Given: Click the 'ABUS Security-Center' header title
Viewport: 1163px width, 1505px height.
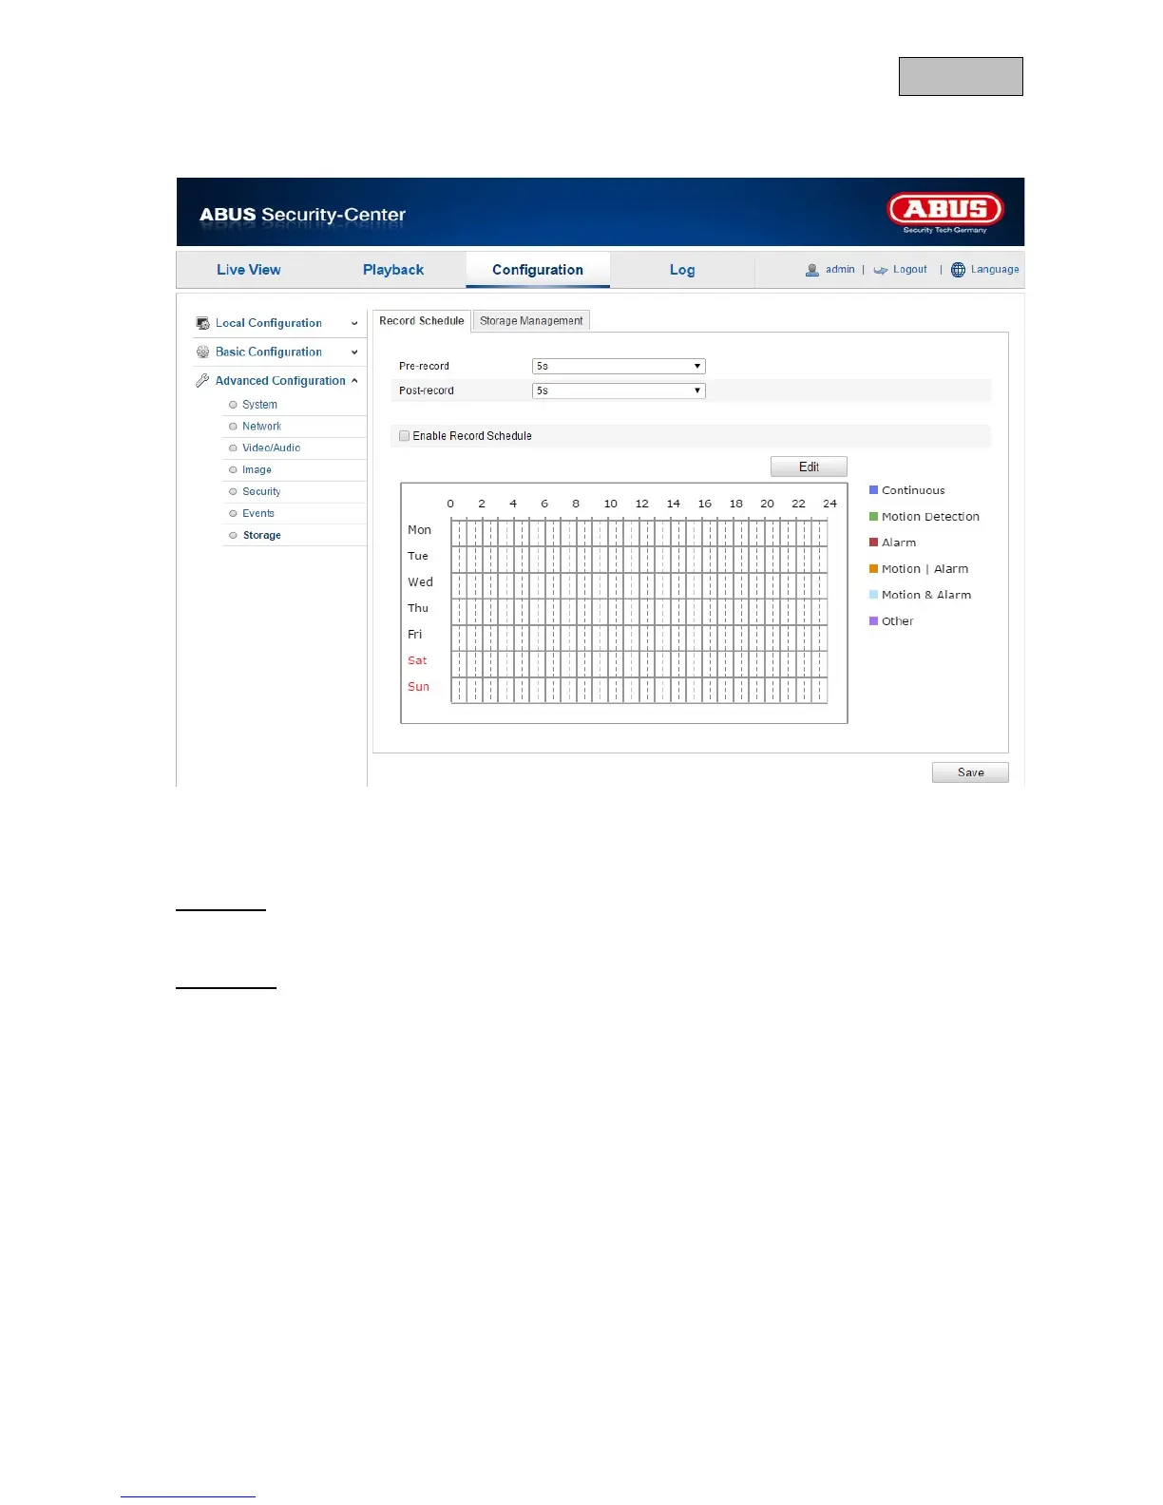Looking at the screenshot, I should tap(302, 215).
